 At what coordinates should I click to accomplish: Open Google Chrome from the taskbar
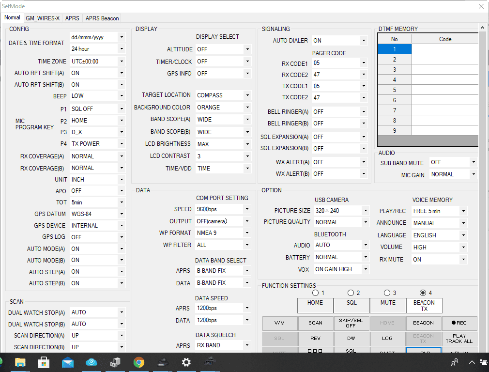click(139, 362)
